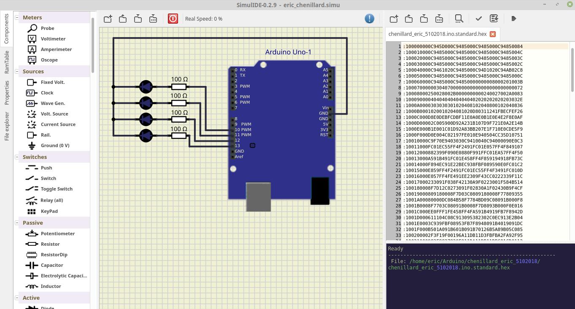Viewport: 575px width, 309px height.
Task: Select the Rail. component
Action: tap(46, 135)
